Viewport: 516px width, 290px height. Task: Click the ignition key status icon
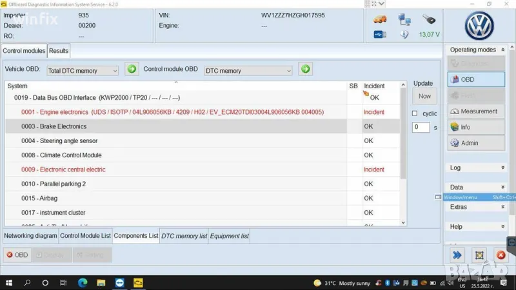point(429,19)
